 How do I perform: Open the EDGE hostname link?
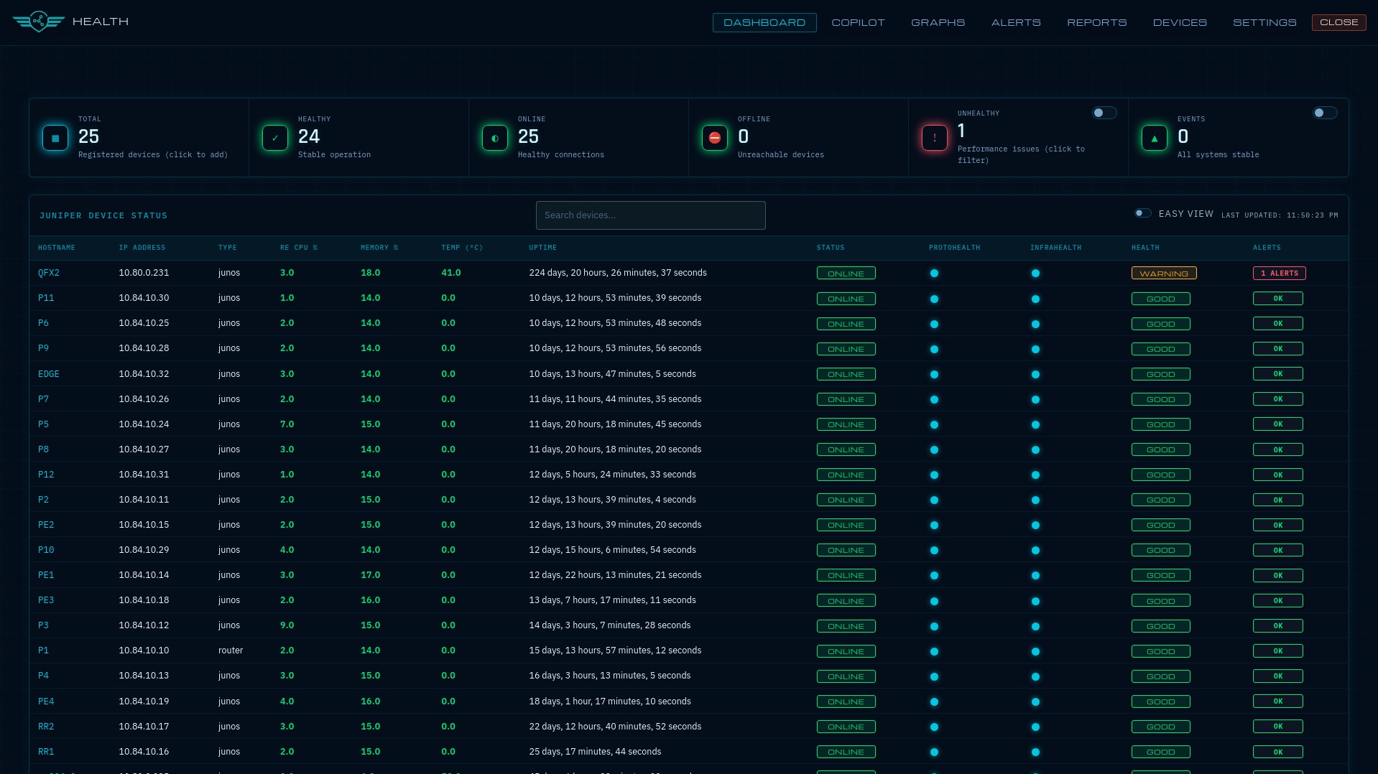tap(49, 374)
